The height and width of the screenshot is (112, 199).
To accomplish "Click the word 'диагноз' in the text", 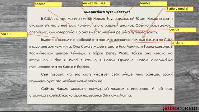I will coord(127,26).
